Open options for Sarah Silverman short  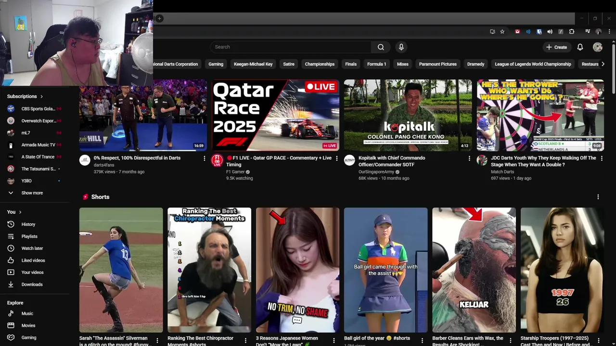[157, 341]
